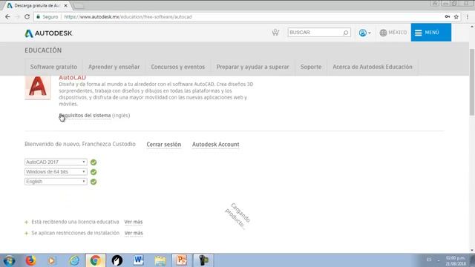Click Requisitos del sistema link

[x=85, y=116]
